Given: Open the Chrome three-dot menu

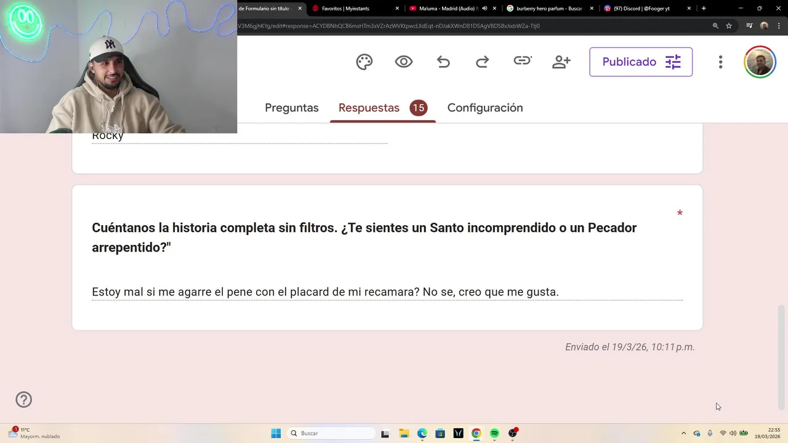Looking at the screenshot, I should point(779,26).
